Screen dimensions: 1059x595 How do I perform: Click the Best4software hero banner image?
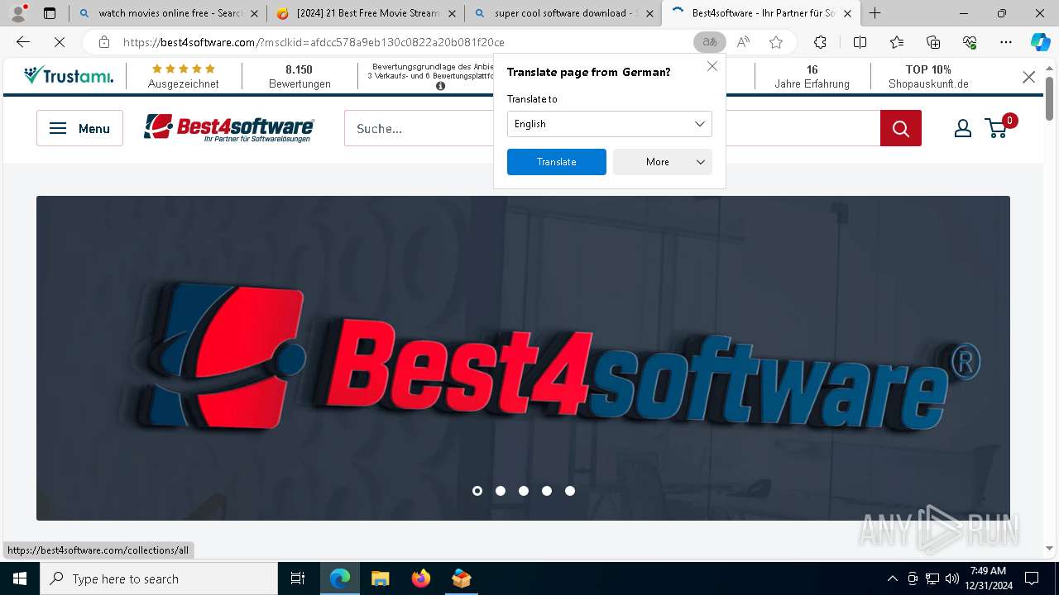click(x=523, y=358)
